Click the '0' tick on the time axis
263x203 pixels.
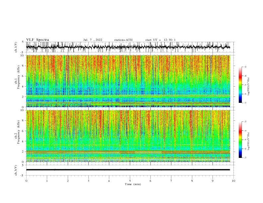26,181
